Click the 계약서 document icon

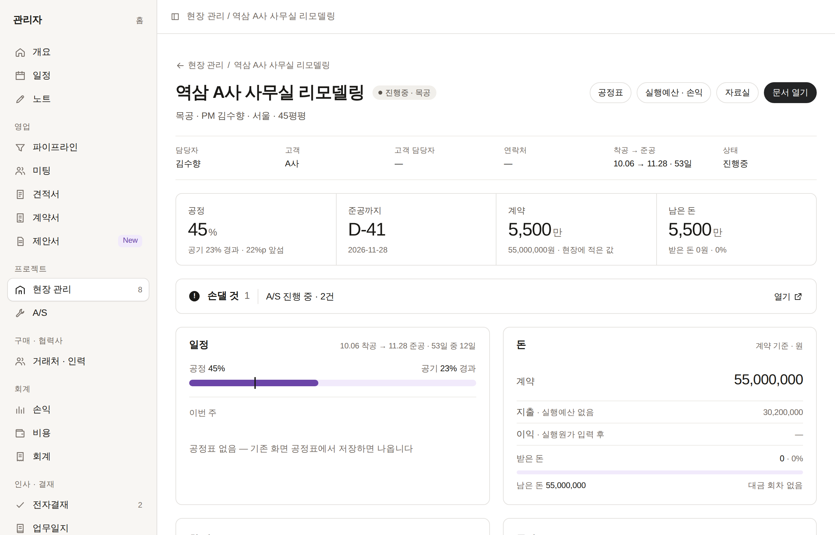click(20, 218)
